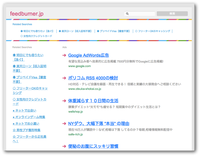Open sidebar link フリーターから正社員へ！
Image resolution: width=200 pixels, height=156 pixels.
click(30, 139)
